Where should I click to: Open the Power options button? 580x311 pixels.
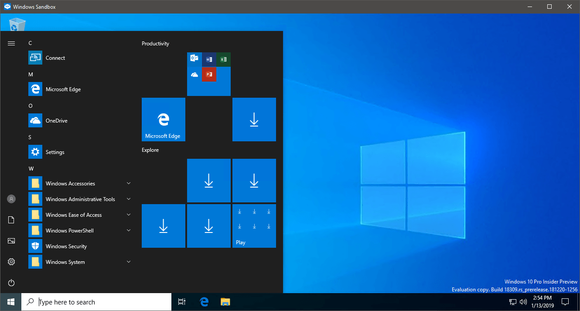pos(11,283)
